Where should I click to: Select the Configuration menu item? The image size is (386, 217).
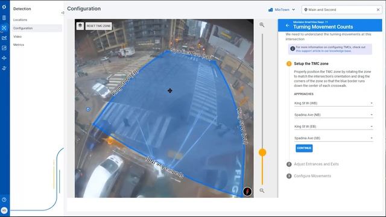(37, 28)
